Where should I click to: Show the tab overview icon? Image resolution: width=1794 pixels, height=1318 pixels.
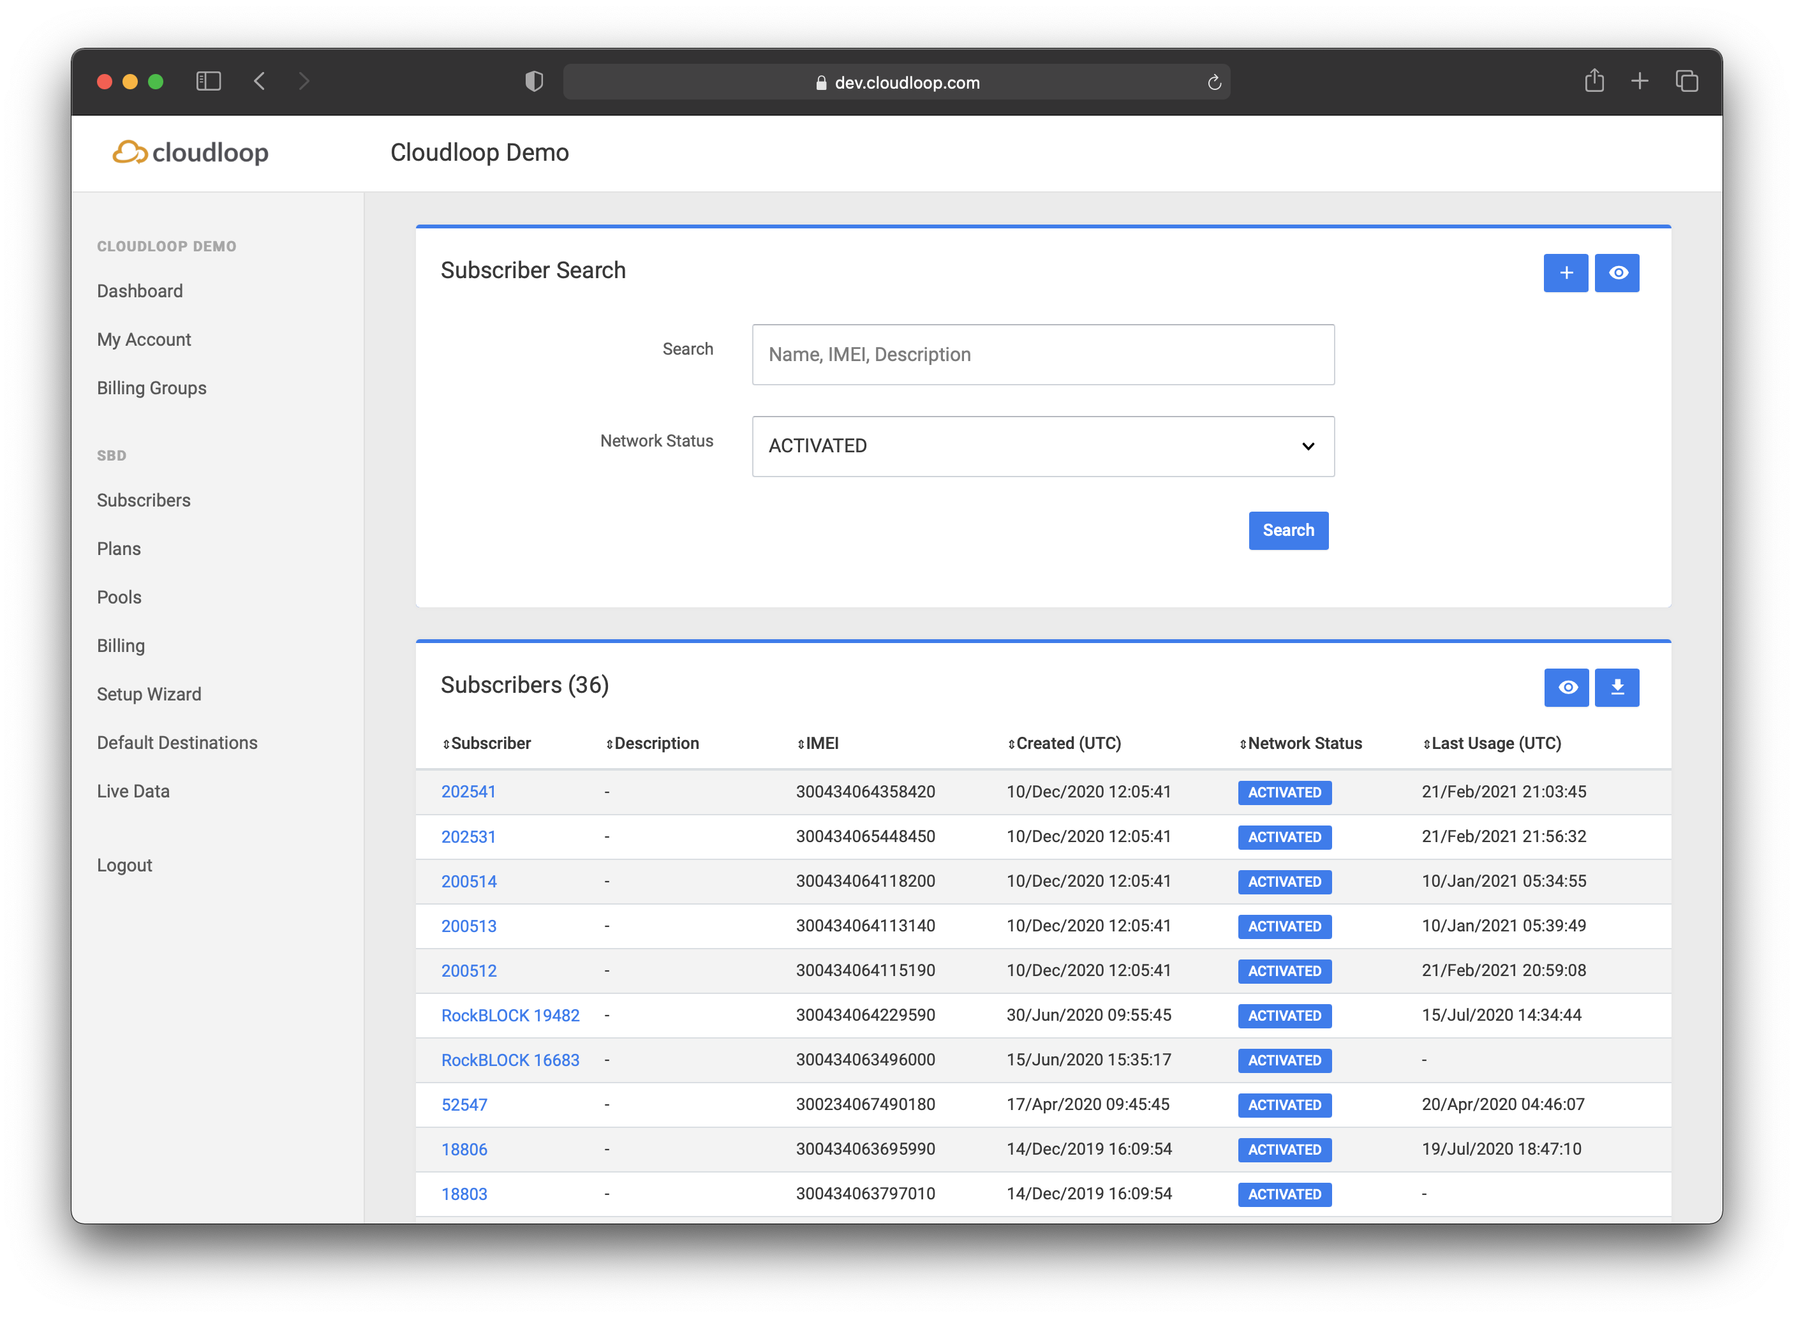(1686, 80)
